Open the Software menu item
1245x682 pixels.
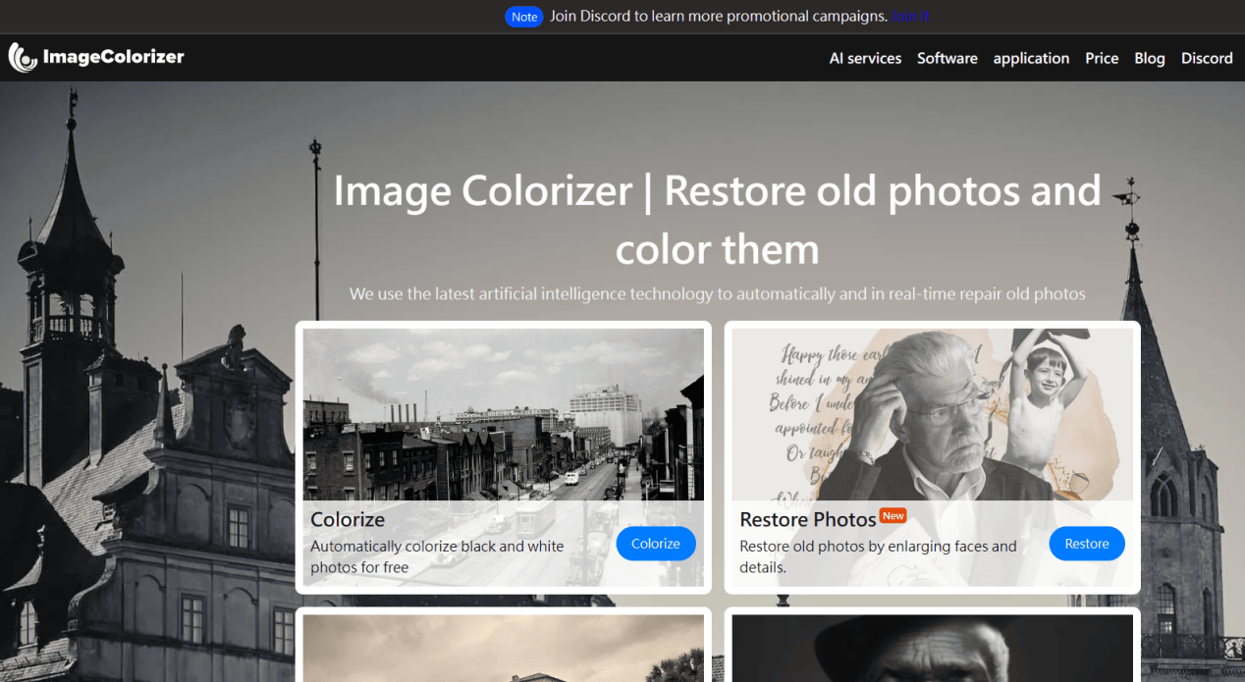(947, 58)
